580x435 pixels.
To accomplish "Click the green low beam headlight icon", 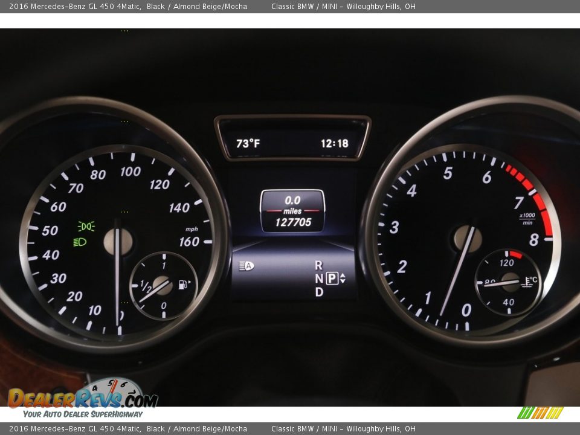I will 80,242.
